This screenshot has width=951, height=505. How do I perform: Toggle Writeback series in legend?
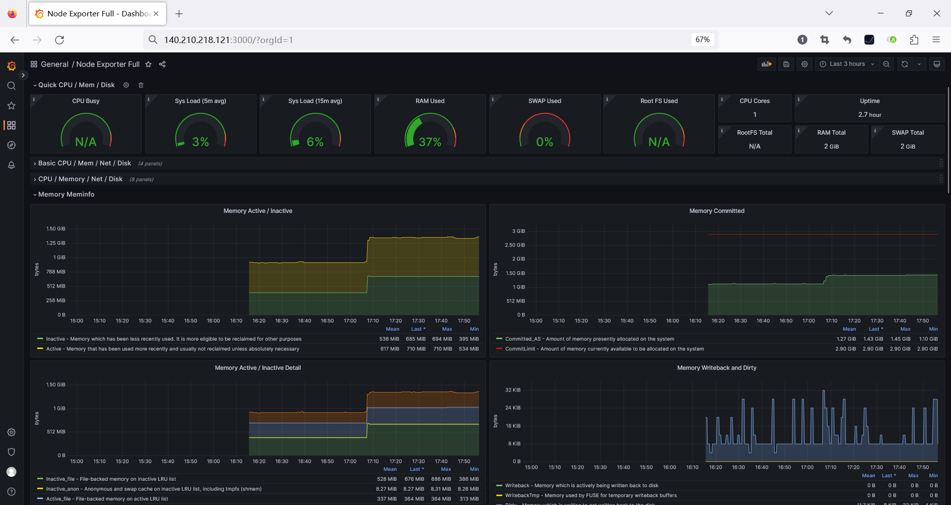tap(581, 486)
